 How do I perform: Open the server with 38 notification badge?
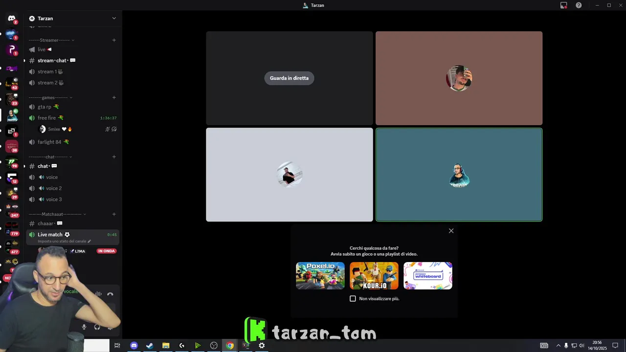12,146
